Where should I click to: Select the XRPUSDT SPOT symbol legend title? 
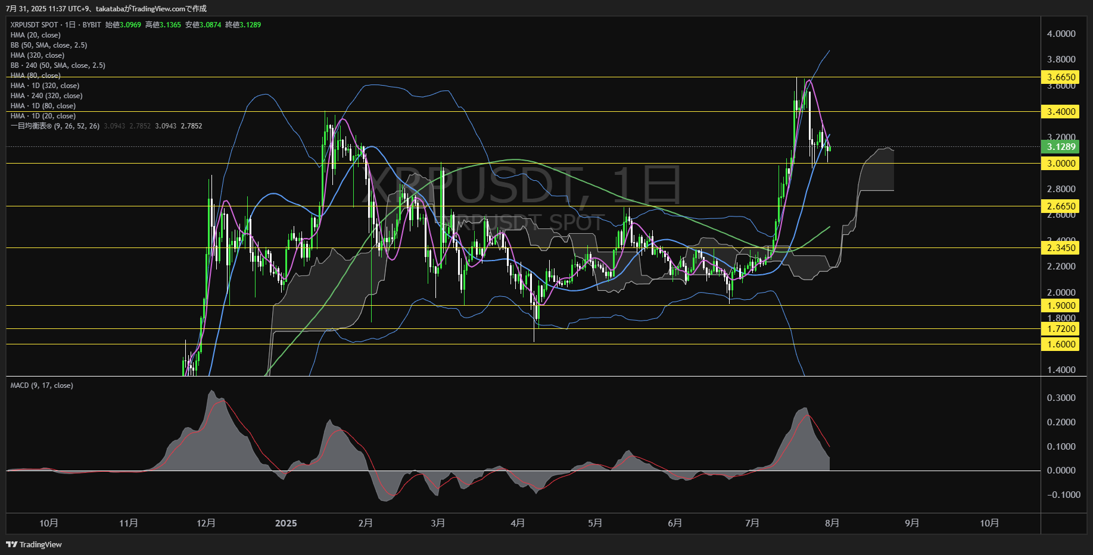(x=55, y=25)
